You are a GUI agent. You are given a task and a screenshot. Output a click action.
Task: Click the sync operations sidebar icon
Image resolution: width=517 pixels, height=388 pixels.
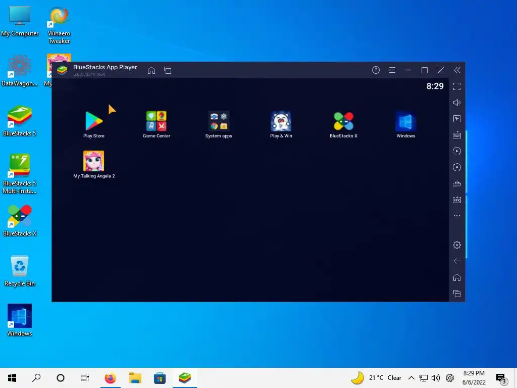tap(456, 151)
